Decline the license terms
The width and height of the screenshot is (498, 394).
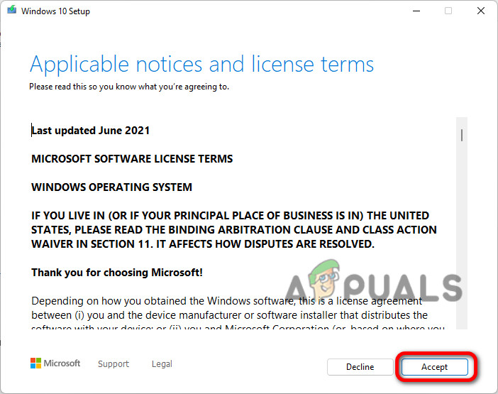360,367
